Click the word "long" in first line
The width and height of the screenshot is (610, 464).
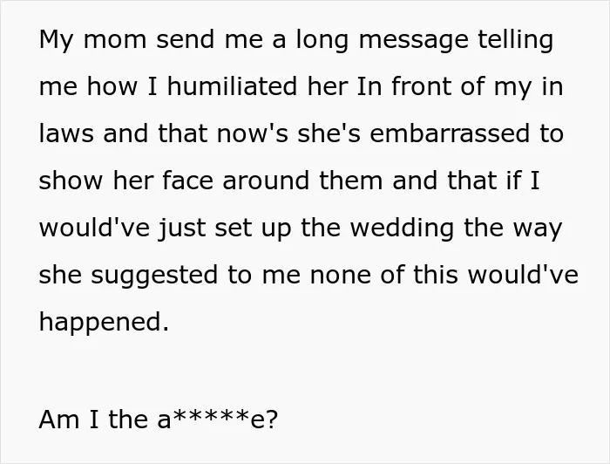[322, 40]
